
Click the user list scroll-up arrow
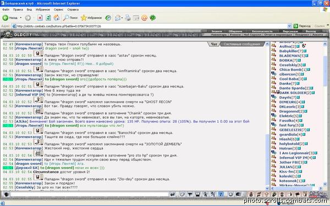(324, 44)
